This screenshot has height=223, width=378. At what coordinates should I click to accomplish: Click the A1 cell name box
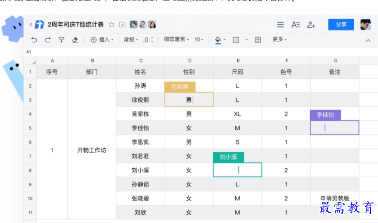click(x=29, y=52)
